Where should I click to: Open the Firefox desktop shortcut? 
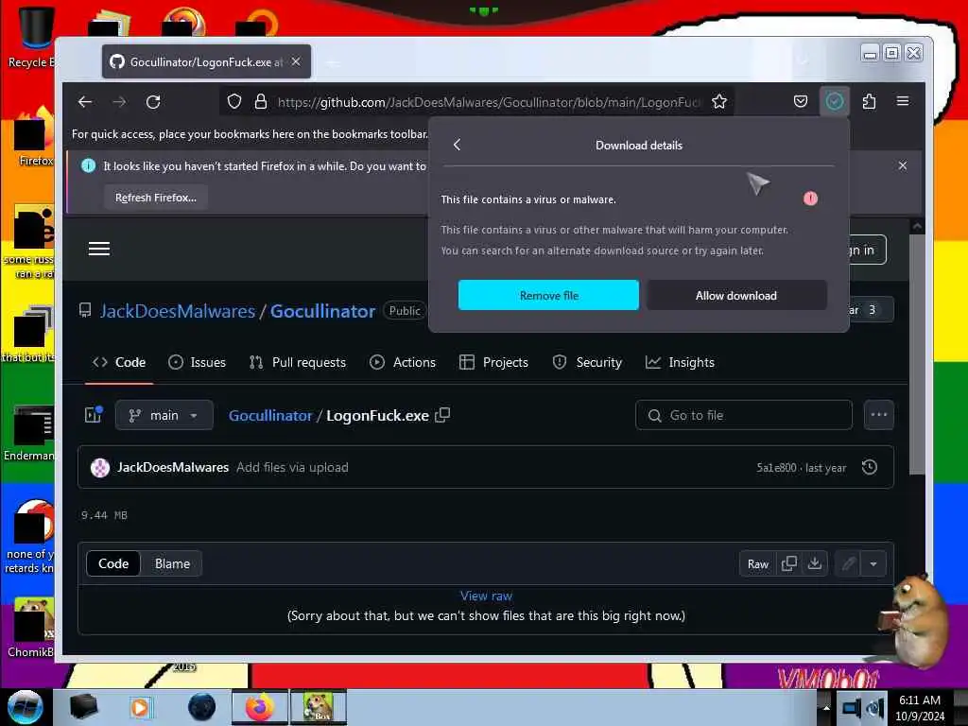[33, 137]
